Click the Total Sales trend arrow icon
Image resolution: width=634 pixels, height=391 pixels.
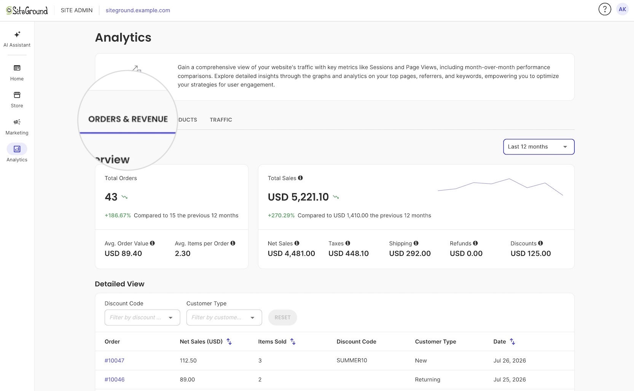click(x=336, y=197)
